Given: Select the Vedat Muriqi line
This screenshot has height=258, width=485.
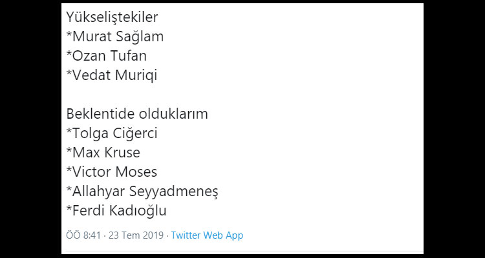Looking at the screenshot, I should (111, 75).
